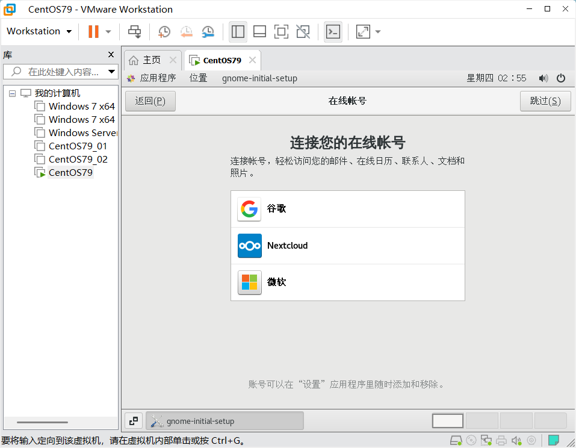The image size is (576, 448).
Task: Click the printer status icon
Action: point(501,440)
